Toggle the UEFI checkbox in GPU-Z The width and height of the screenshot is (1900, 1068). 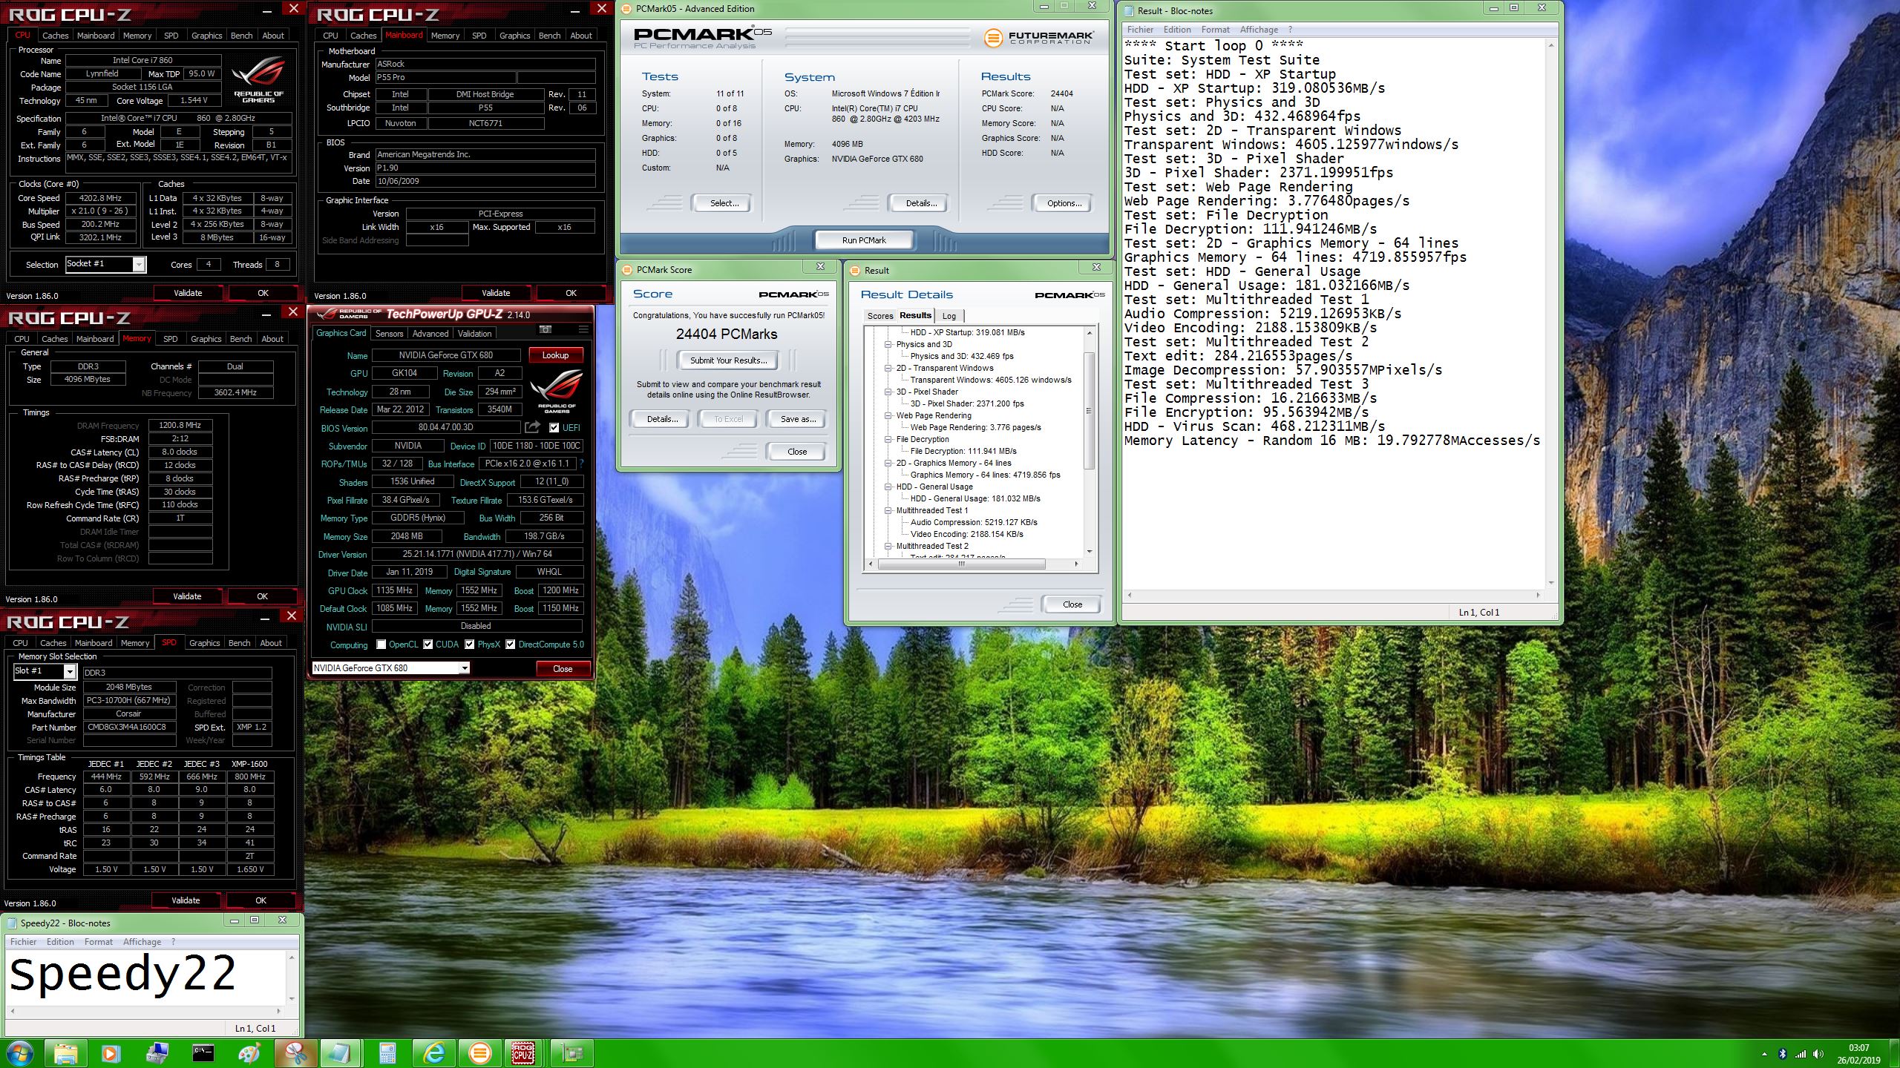[x=554, y=427]
